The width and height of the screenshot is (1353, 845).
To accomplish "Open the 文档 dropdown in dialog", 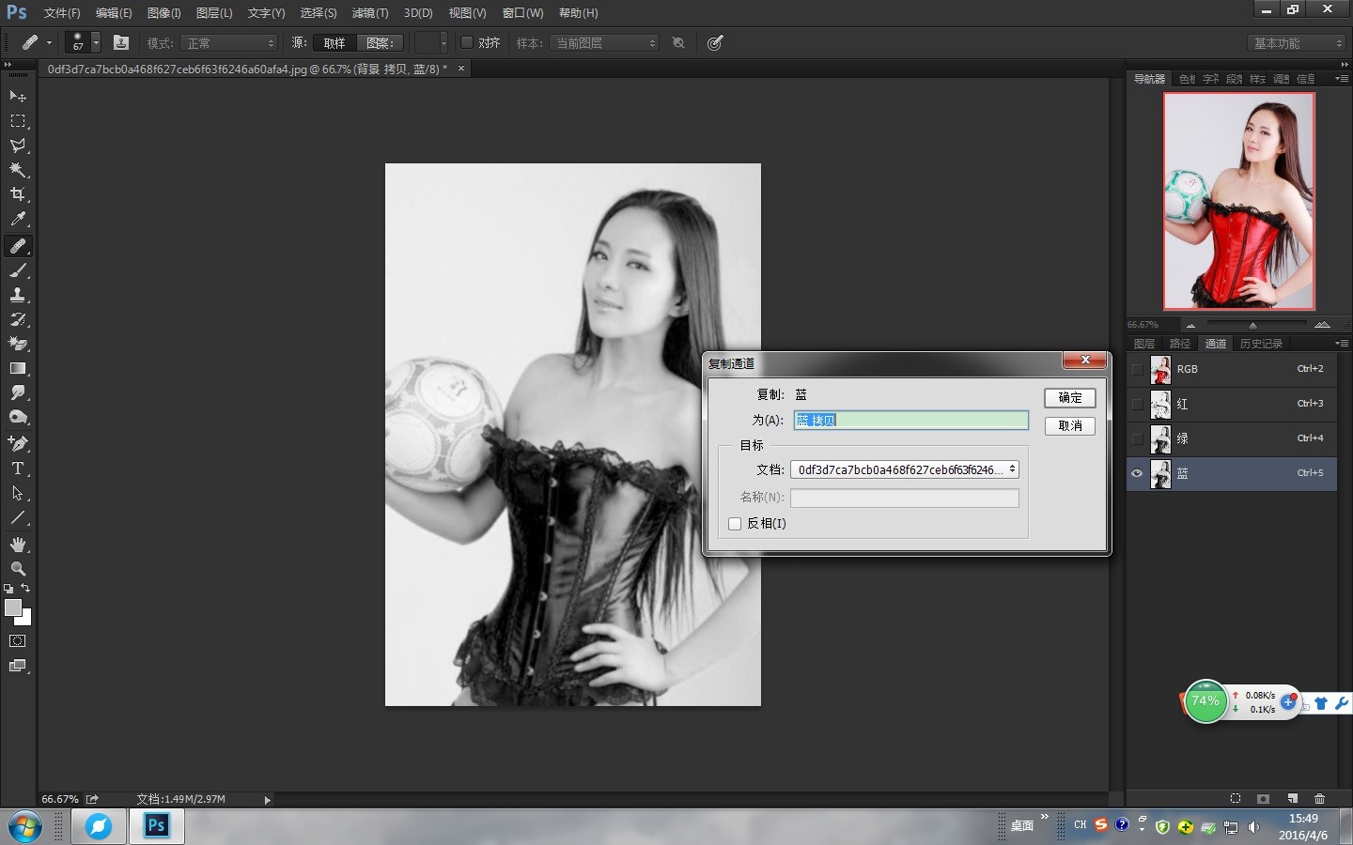I will [904, 469].
